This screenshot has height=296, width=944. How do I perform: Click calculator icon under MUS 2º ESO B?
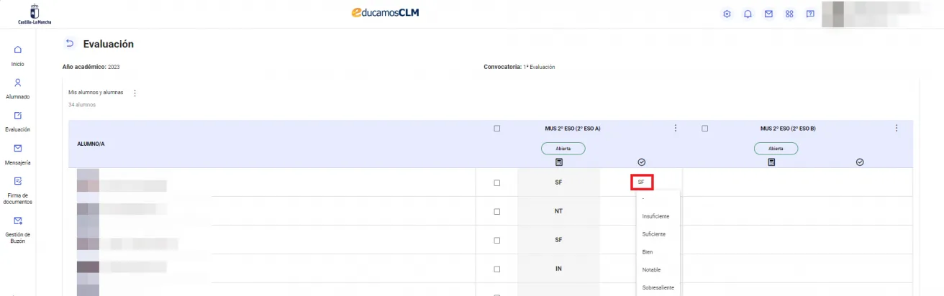click(x=771, y=162)
